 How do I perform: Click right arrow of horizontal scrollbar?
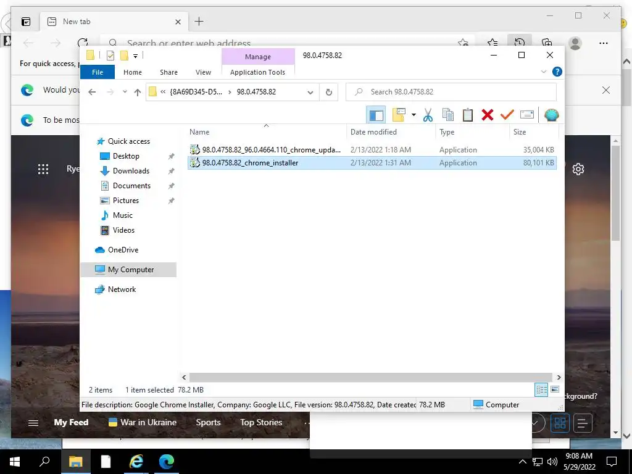click(559, 377)
